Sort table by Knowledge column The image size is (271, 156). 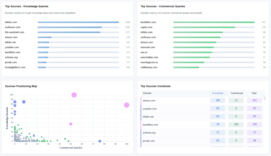coord(218,93)
